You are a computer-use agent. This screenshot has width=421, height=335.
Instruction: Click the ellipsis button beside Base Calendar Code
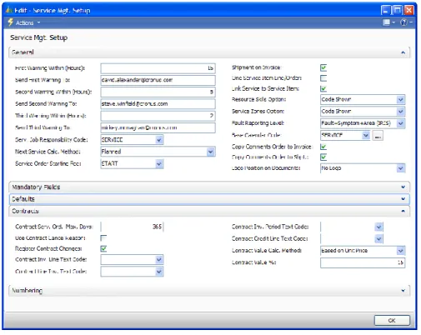click(x=378, y=136)
